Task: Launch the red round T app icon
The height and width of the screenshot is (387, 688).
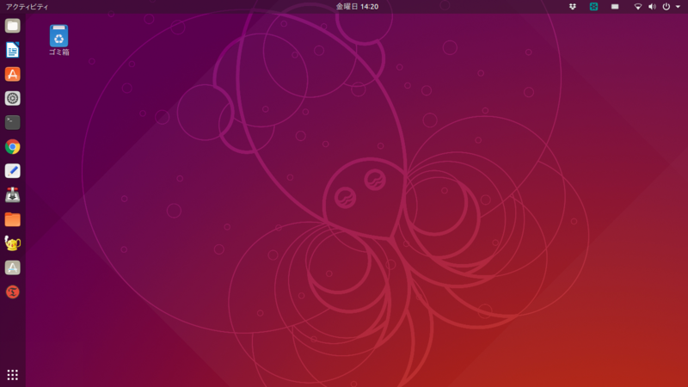Action: [x=12, y=292]
